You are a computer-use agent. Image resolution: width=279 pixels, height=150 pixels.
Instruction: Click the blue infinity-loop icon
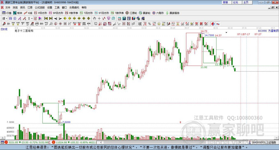click(218, 24)
